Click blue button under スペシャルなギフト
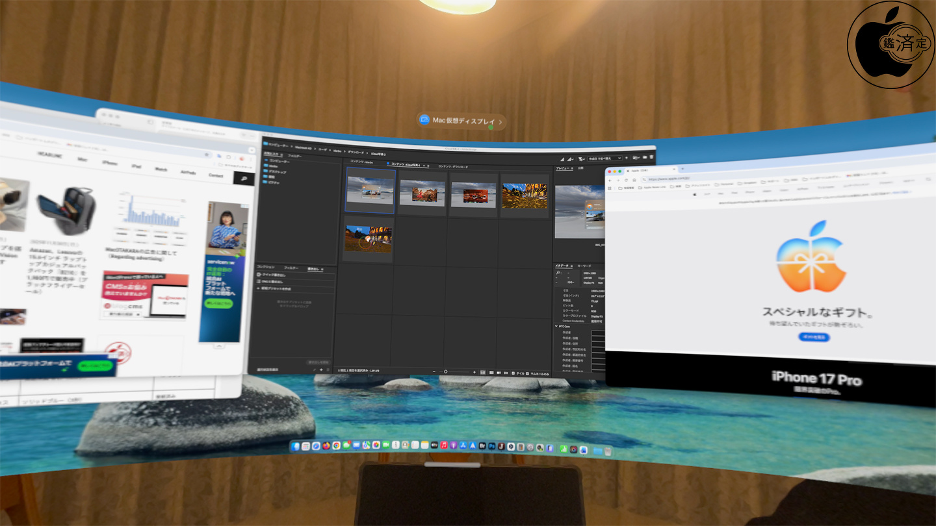This screenshot has height=526, width=936. click(x=814, y=338)
